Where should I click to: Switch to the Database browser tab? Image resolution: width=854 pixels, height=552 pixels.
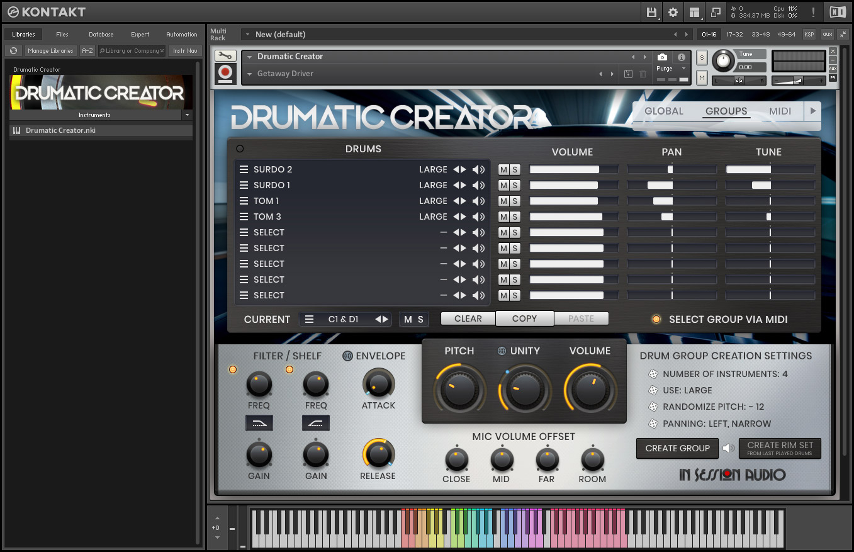(101, 35)
